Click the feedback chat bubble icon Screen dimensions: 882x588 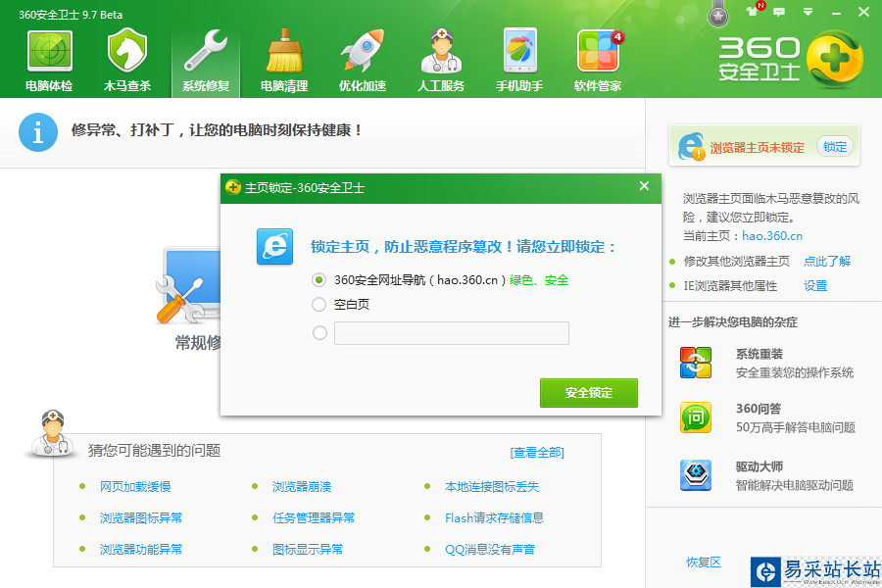coord(779,12)
